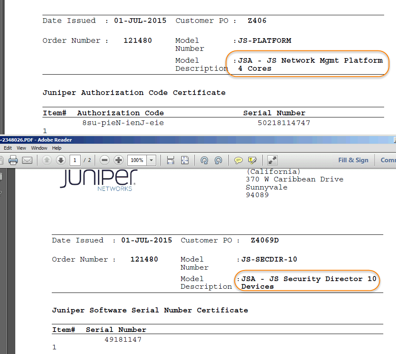Zoom in with the plus button

tap(118, 160)
